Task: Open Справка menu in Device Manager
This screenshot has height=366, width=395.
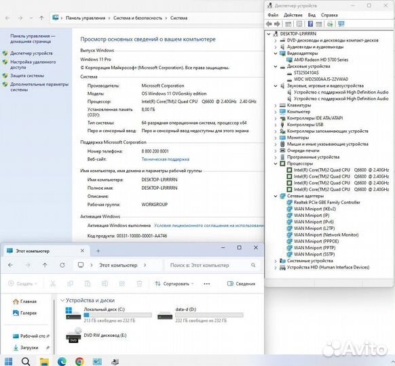Action: [x=329, y=15]
